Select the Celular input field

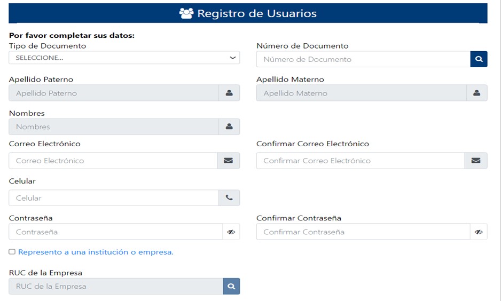(114, 197)
